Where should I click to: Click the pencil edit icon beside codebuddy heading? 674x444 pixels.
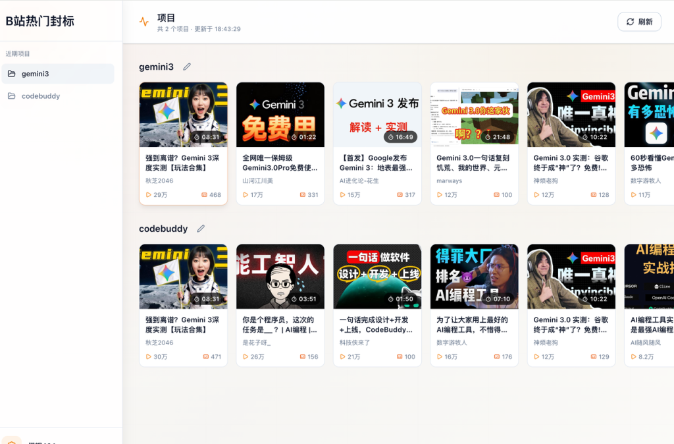coord(201,229)
